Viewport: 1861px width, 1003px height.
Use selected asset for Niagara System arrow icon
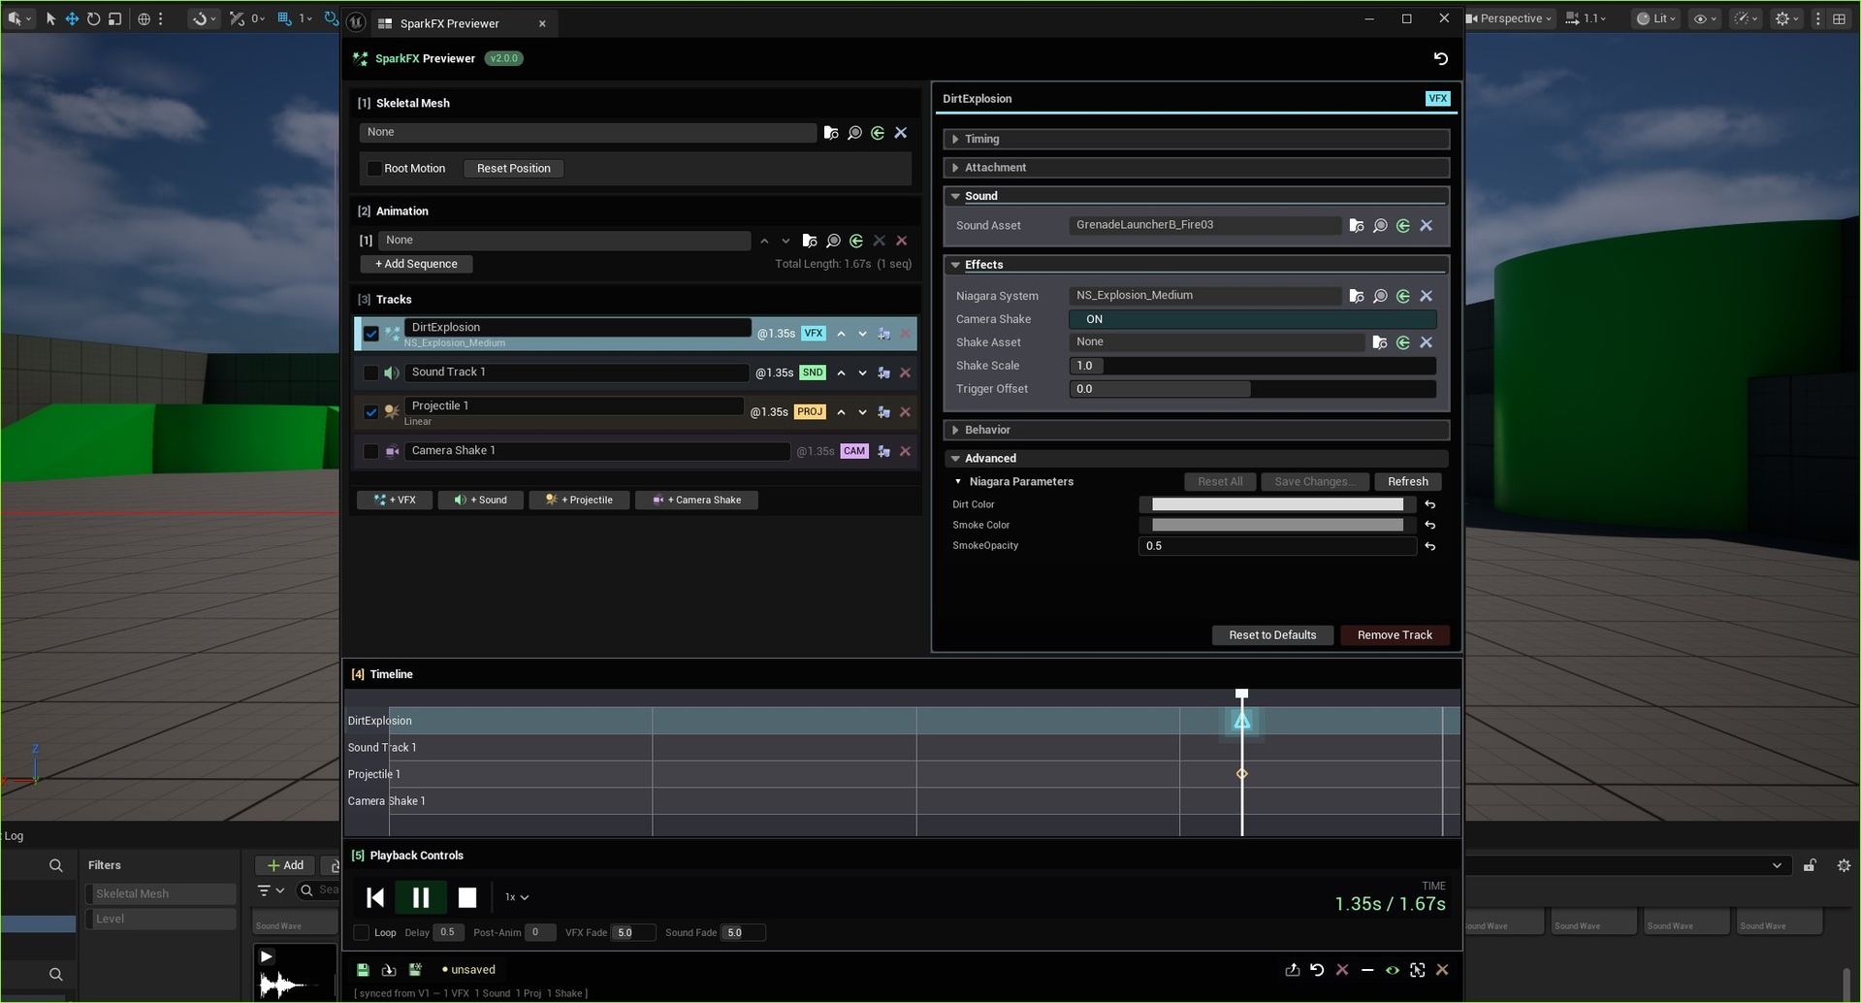1403,296
